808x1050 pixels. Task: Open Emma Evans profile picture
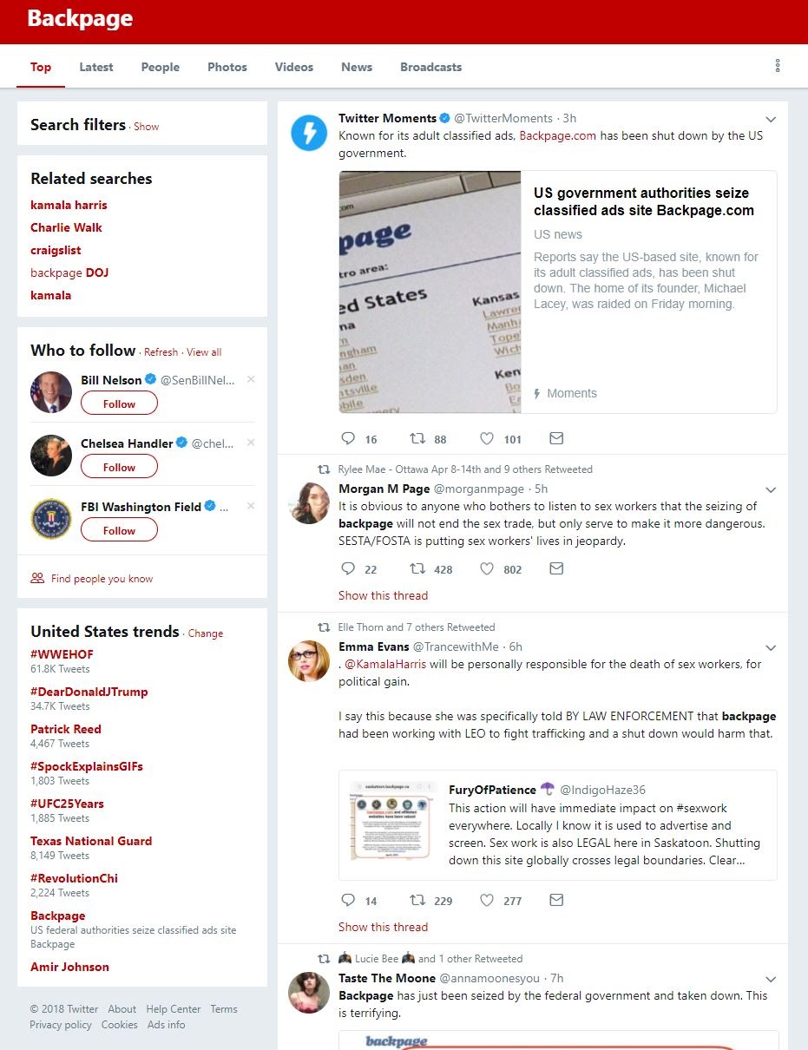click(309, 661)
